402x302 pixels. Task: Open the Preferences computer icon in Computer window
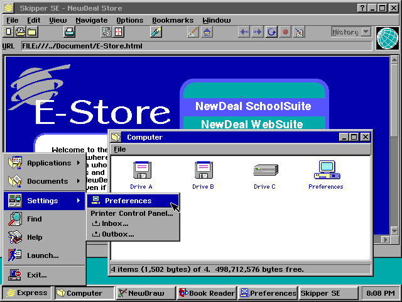tap(325, 171)
